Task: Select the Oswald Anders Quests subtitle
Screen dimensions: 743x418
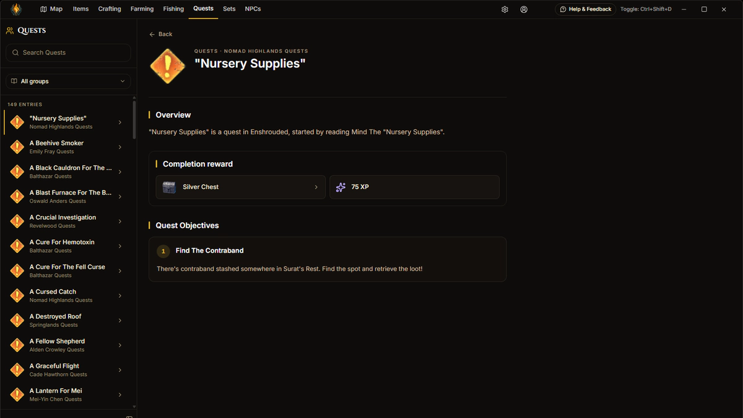Action: click(x=58, y=201)
